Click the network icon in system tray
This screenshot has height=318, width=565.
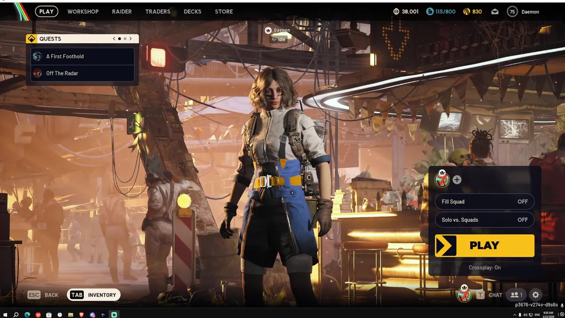point(531,315)
